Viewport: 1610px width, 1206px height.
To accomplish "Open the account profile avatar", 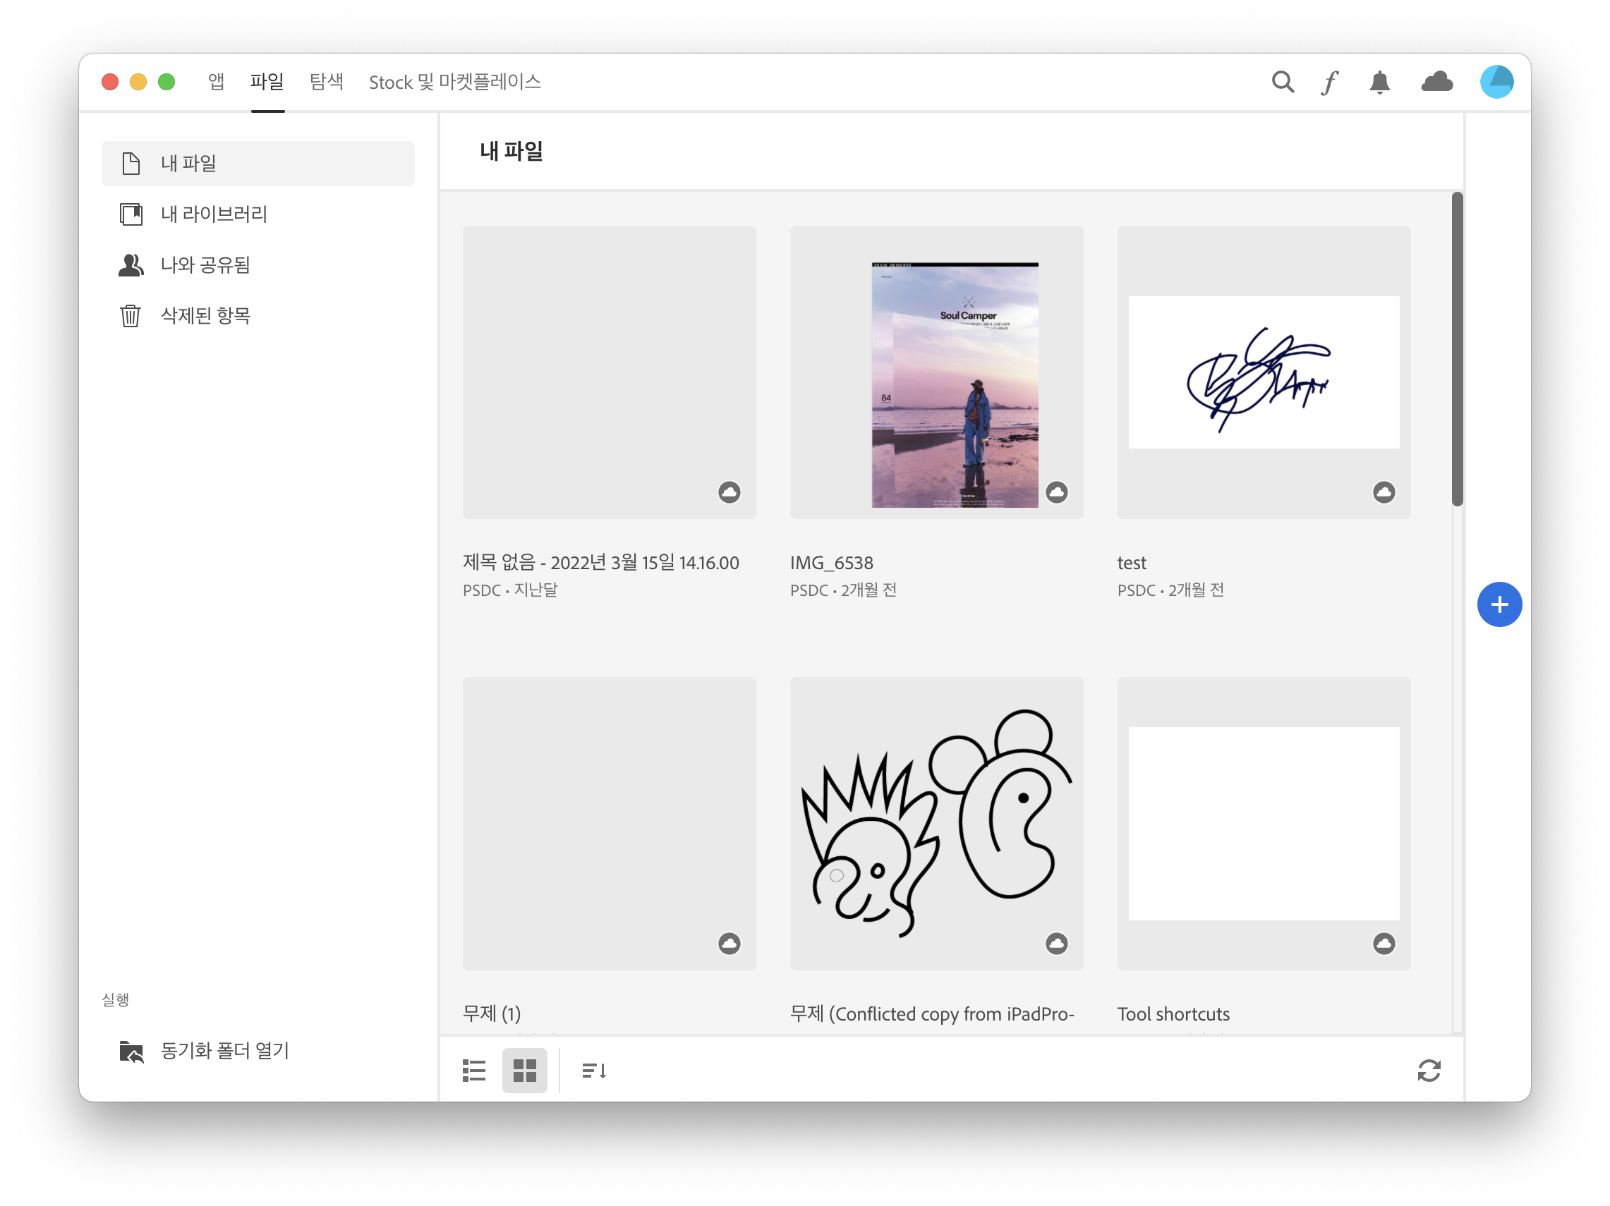I will pos(1496,83).
